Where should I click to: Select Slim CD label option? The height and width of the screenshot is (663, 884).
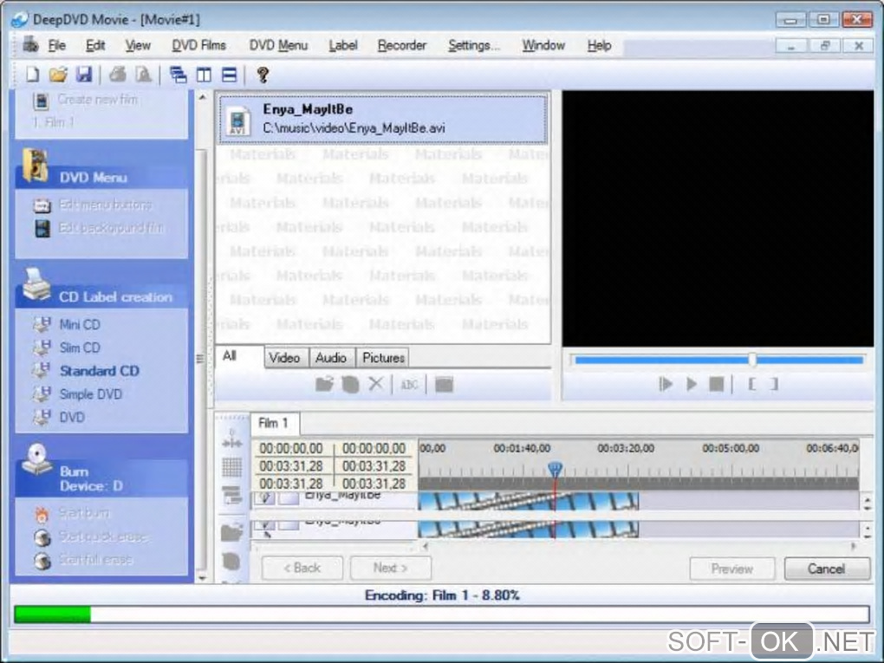pyautogui.click(x=80, y=348)
